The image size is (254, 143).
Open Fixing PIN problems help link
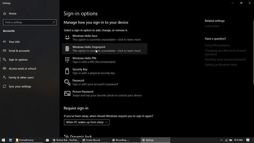[x=217, y=45]
